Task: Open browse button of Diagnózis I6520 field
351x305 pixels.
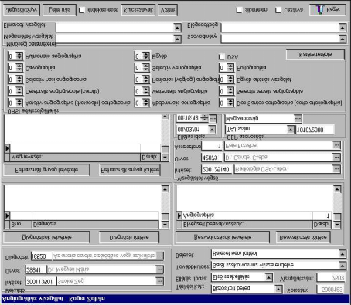Action: point(159,256)
